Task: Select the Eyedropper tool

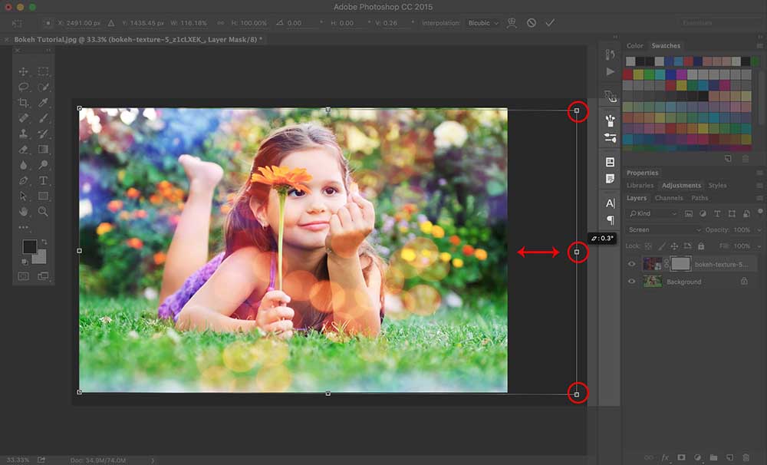Action: (44, 103)
